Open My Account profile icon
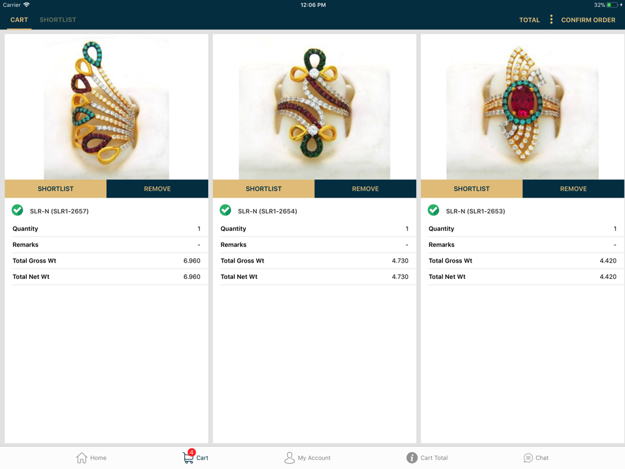This screenshot has width=625, height=469. point(289,458)
